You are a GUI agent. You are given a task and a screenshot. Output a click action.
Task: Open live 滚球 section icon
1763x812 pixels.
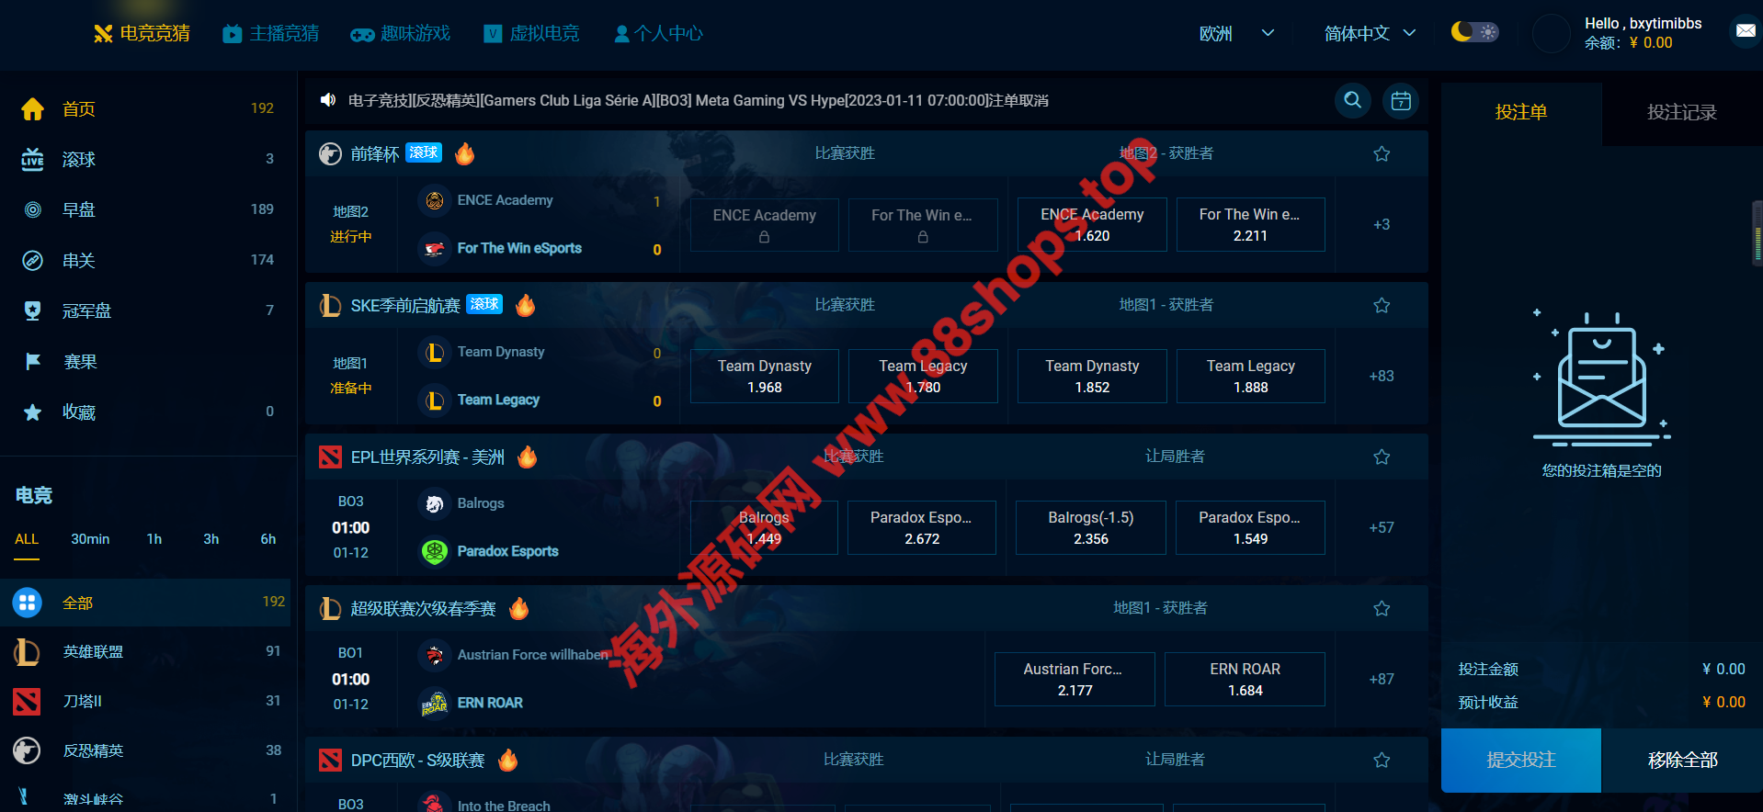coord(32,160)
